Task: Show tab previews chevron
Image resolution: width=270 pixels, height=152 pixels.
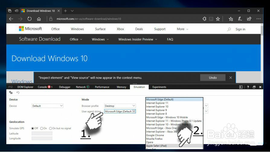Action: [72, 11]
